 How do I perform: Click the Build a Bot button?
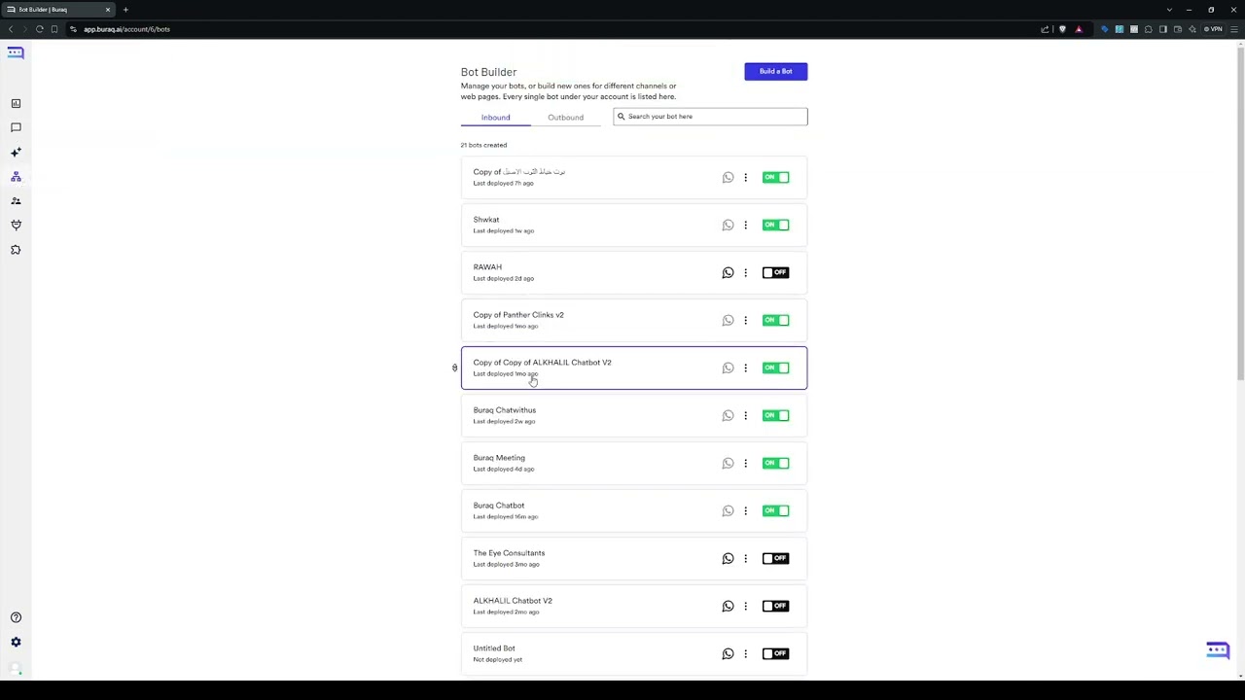click(775, 71)
